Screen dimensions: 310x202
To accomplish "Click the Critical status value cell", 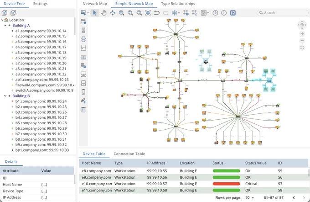I will (x=251, y=184).
